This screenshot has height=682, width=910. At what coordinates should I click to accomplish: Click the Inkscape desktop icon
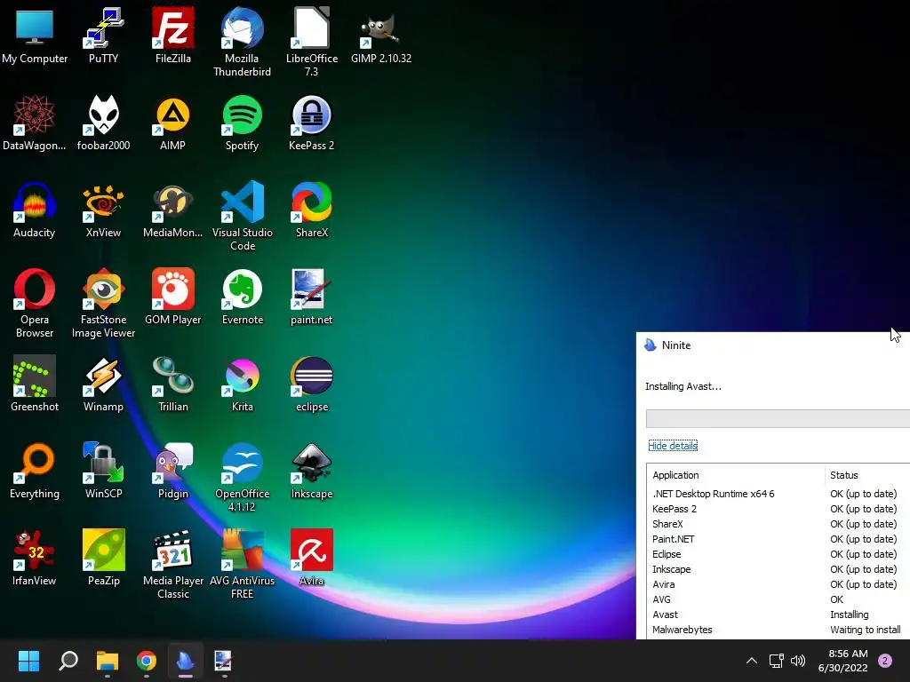pos(312,471)
